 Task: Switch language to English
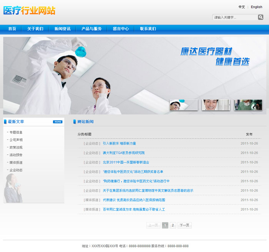[x=256, y=7]
